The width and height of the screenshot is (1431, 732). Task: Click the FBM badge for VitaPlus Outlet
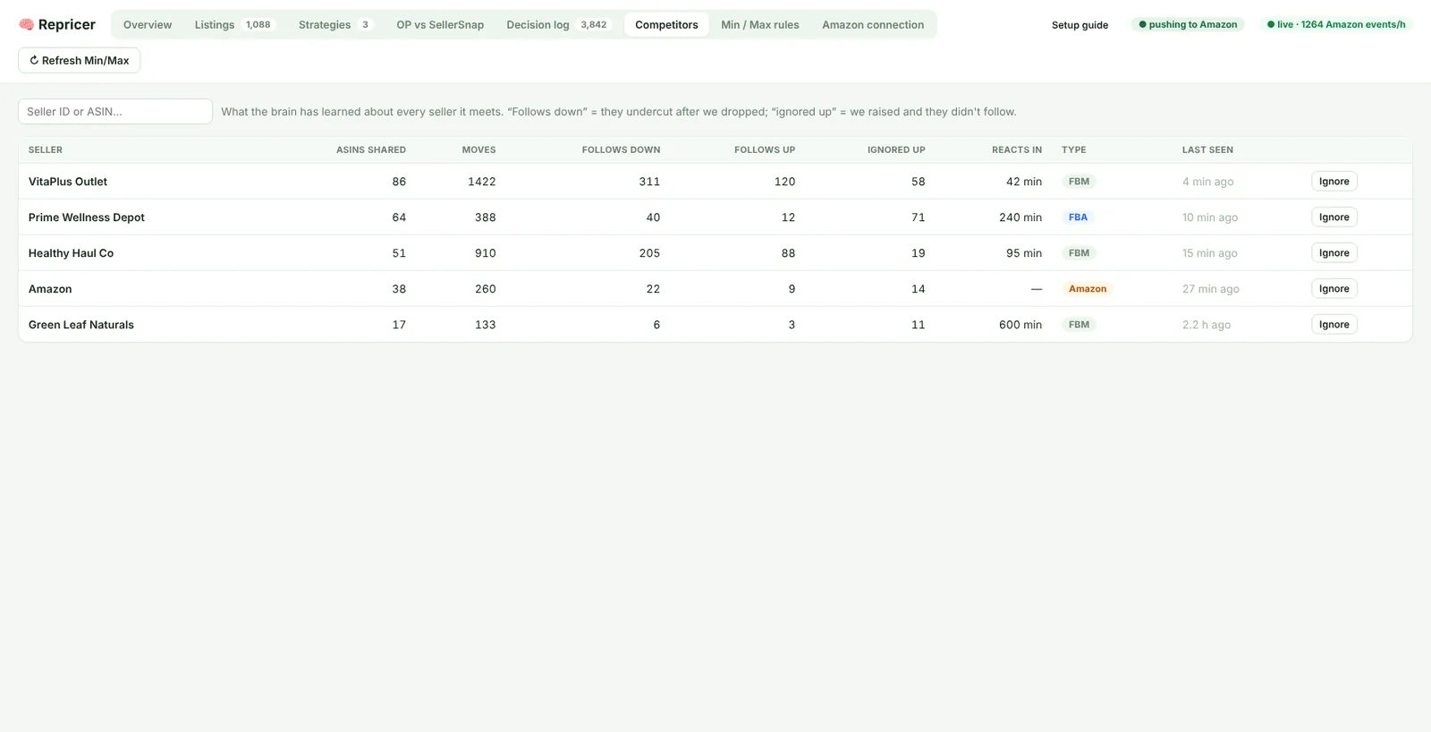(1079, 181)
